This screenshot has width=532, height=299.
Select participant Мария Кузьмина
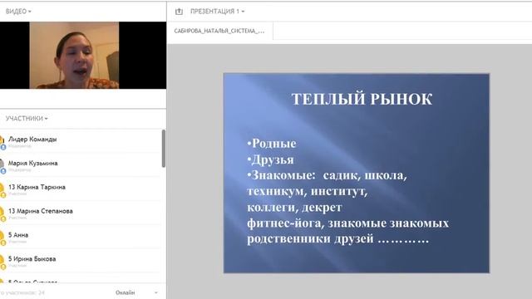coord(80,165)
